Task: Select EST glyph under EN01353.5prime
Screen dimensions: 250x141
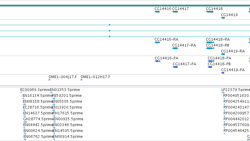Action: pyautogui.click(x=51, y=93)
